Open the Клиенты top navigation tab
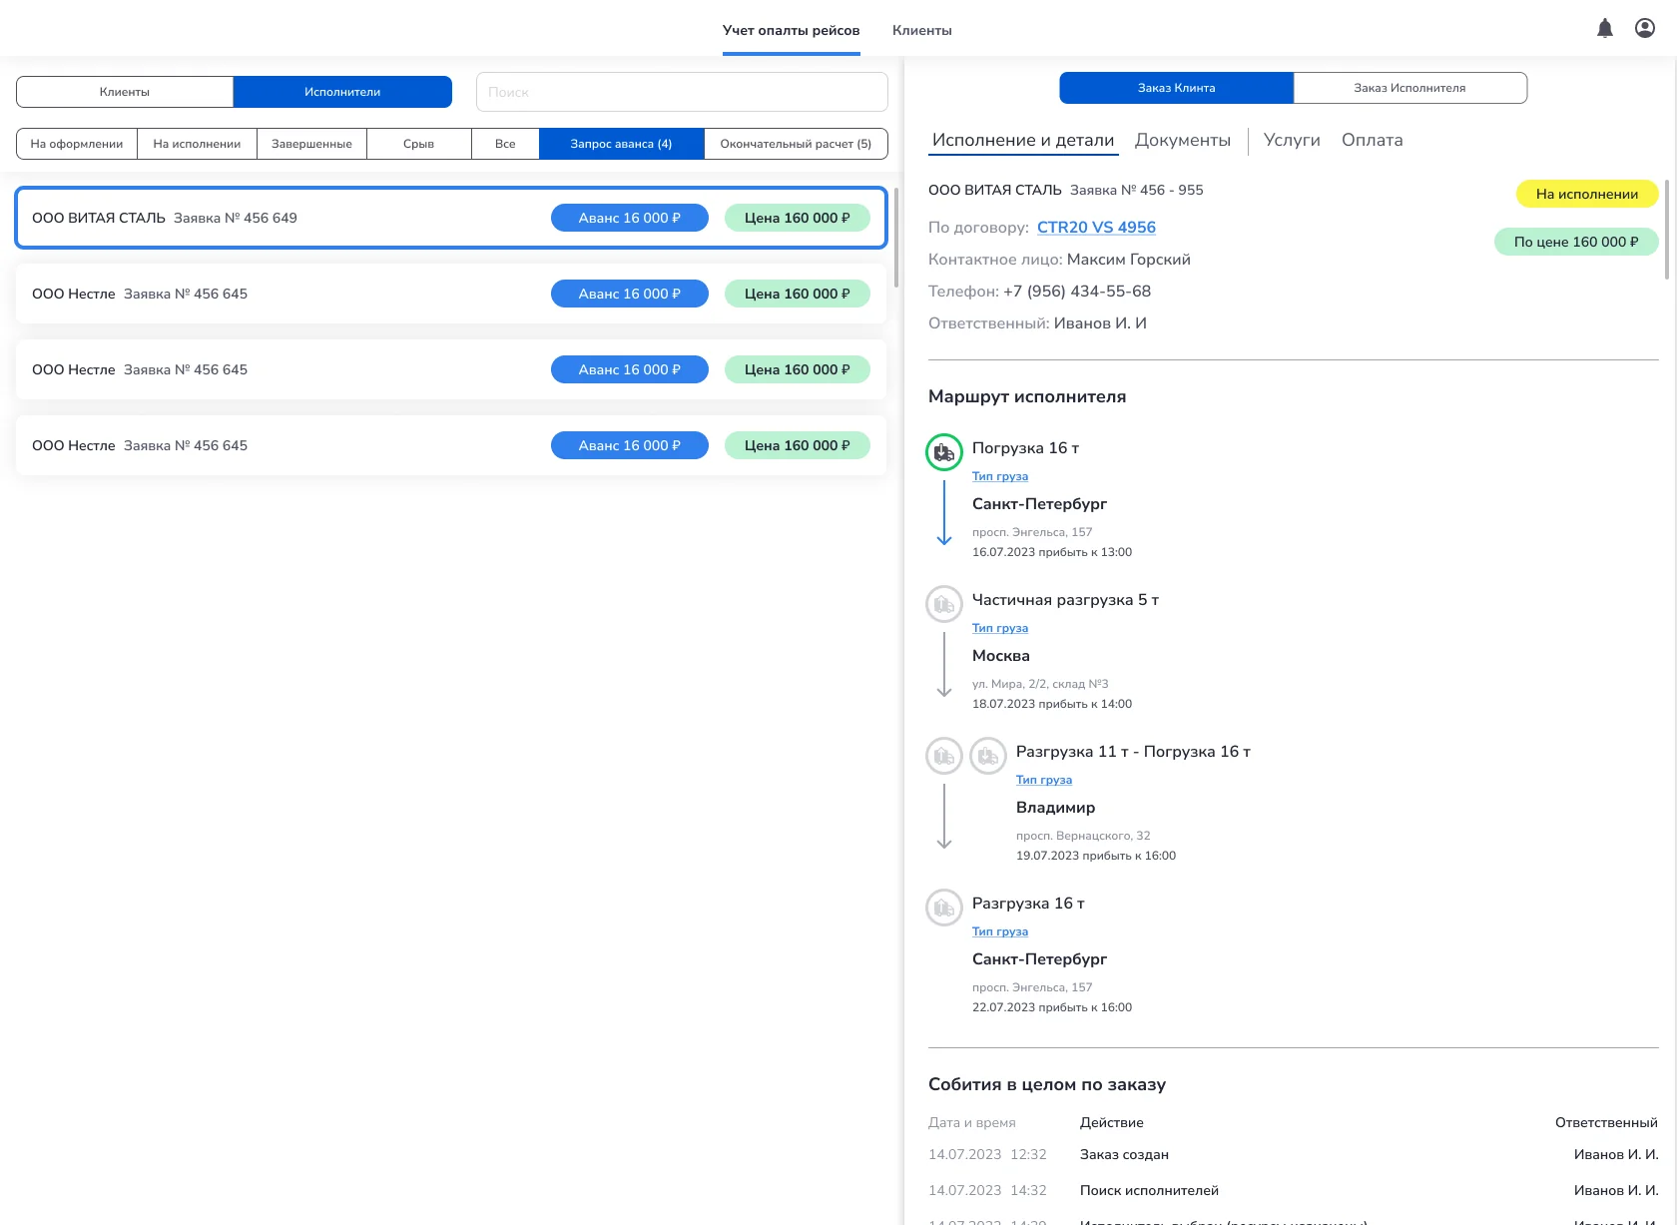 click(x=922, y=30)
